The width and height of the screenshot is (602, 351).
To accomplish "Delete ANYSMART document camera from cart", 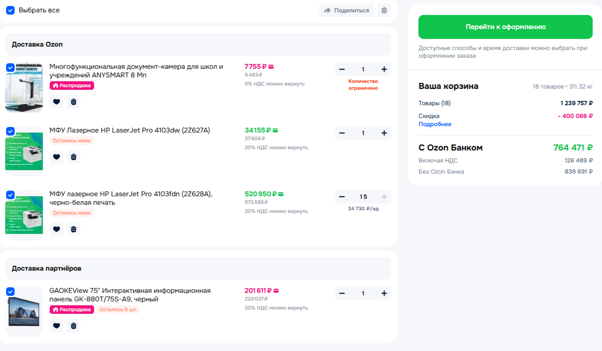I will (x=73, y=102).
